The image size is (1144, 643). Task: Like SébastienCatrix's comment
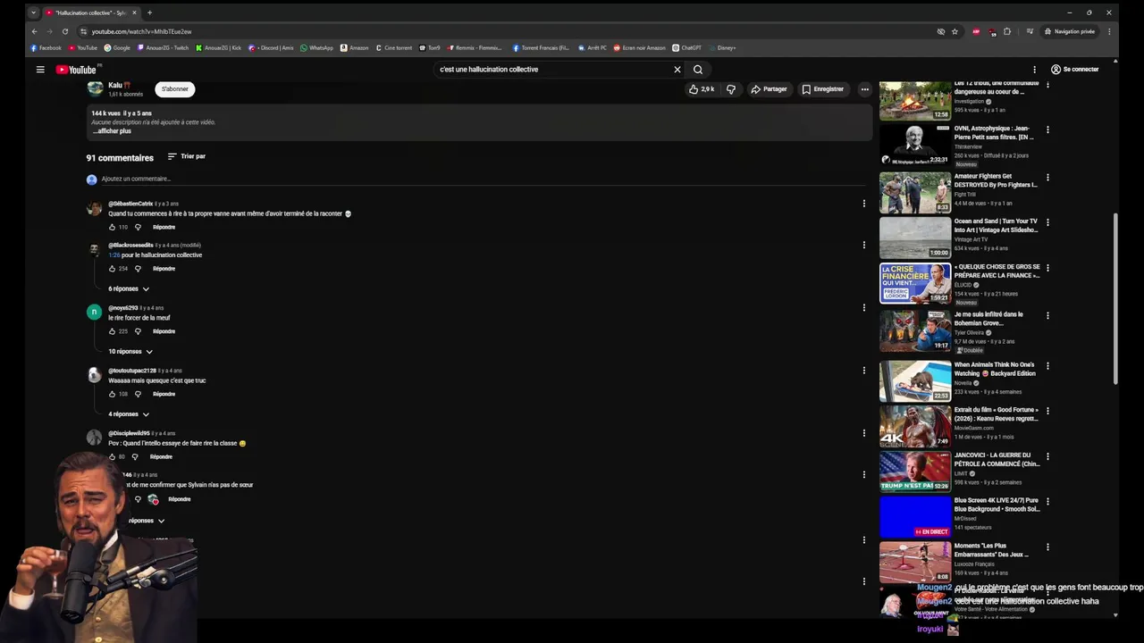pos(113,227)
